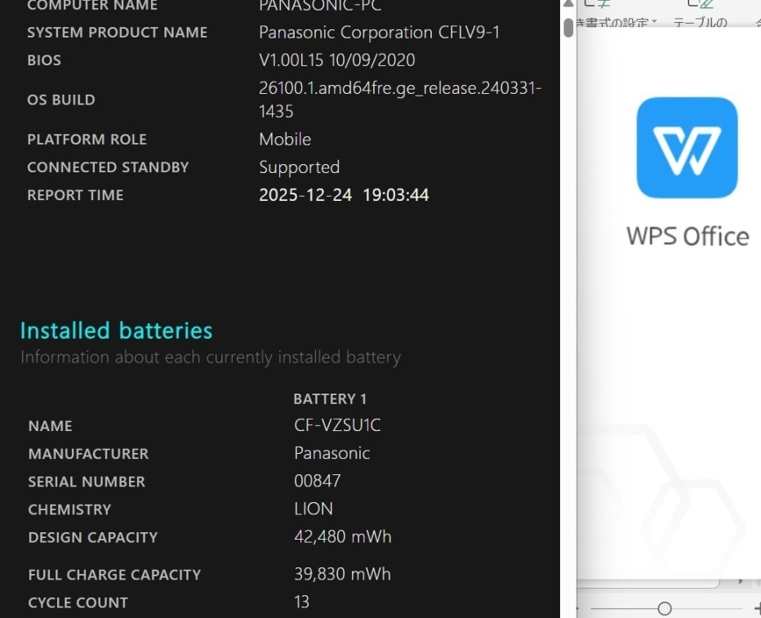Click the BATTERY 1 column header
The width and height of the screenshot is (761, 618).
point(330,399)
